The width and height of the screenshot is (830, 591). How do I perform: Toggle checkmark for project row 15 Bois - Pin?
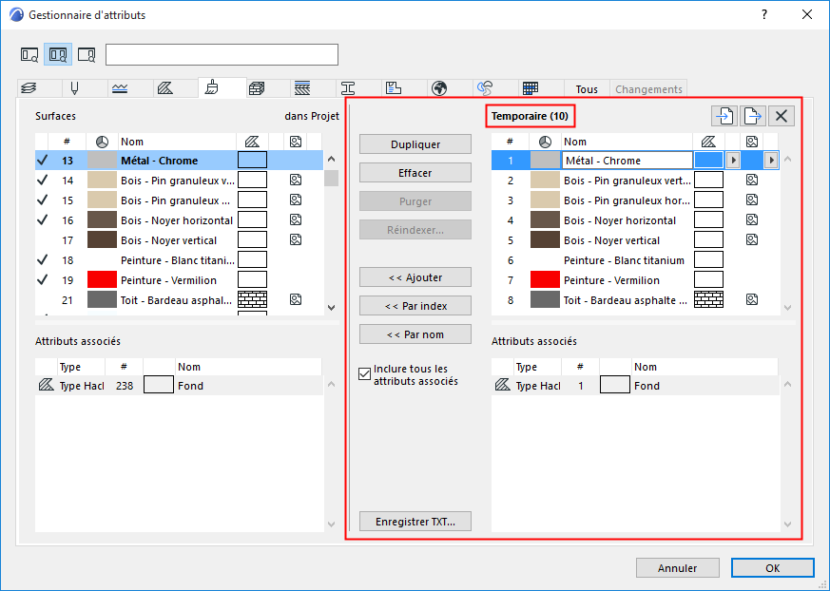coord(42,200)
